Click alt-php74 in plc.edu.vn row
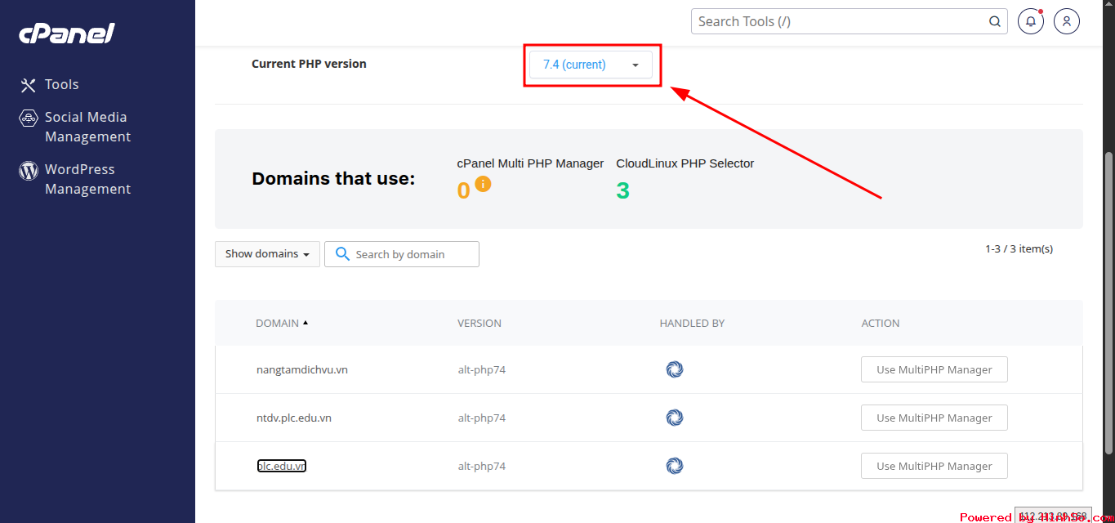1115x523 pixels. pos(482,466)
